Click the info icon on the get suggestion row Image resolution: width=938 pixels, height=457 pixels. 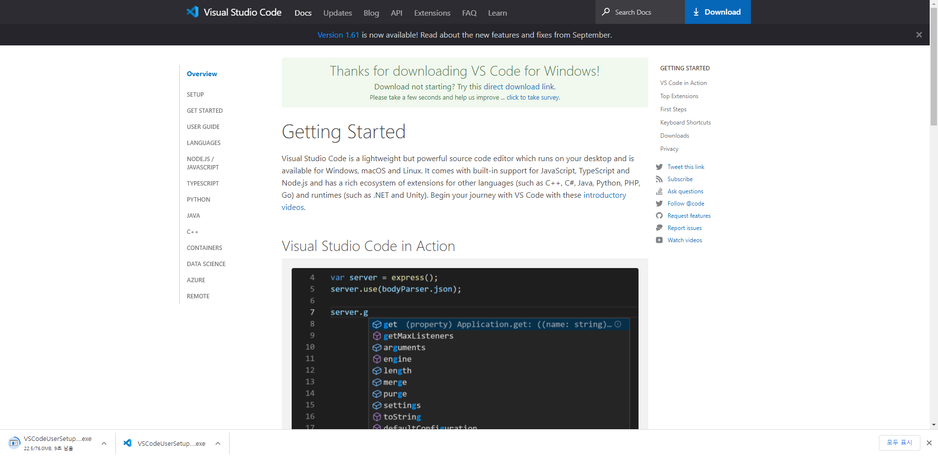point(618,324)
